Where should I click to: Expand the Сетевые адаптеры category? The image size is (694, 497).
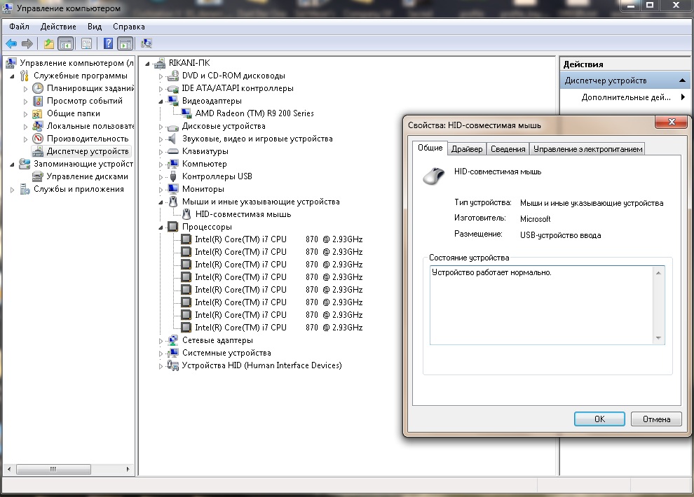point(161,341)
